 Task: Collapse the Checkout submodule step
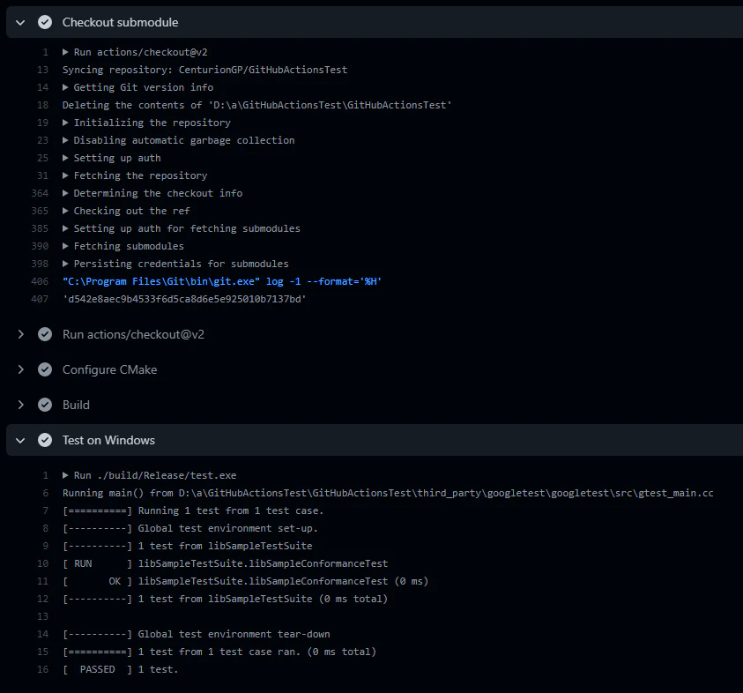coord(20,22)
